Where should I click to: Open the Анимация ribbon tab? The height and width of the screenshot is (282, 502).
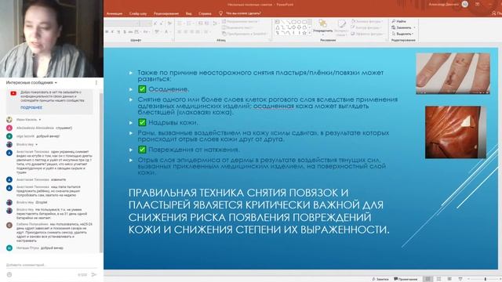pyautogui.click(x=115, y=13)
